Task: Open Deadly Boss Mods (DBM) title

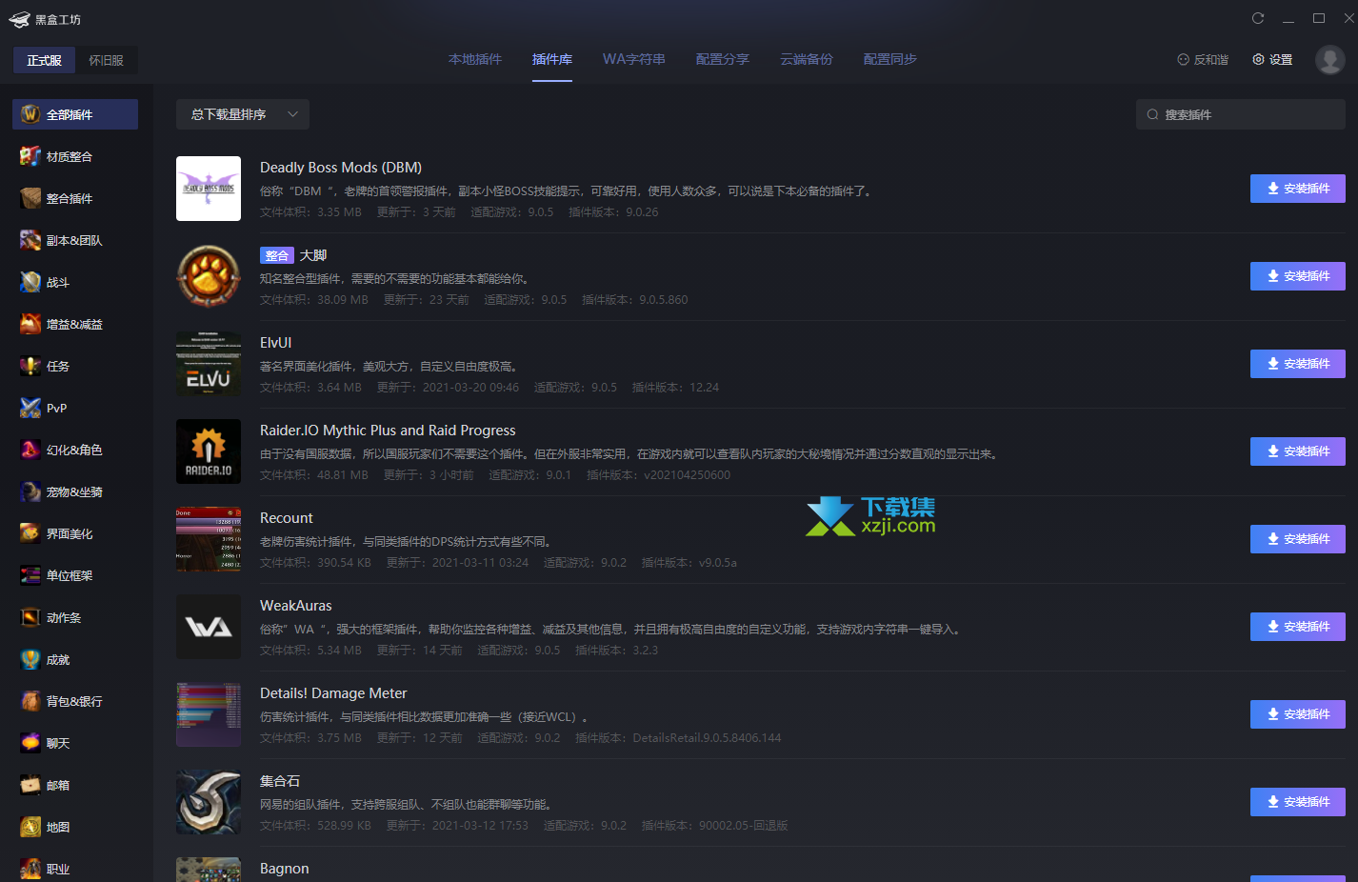Action: click(341, 168)
